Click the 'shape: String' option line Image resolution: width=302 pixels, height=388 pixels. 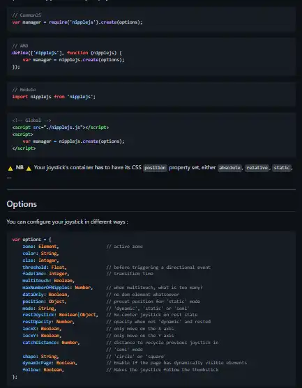coord(40,356)
